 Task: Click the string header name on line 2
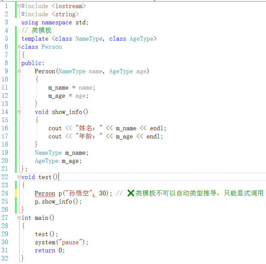tap(65, 14)
